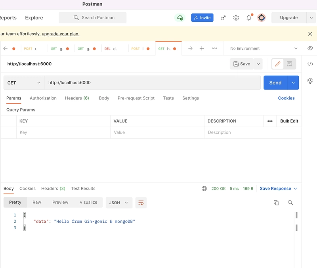Click the Invite button
Viewport: 317px width, 268px height.
[x=202, y=18]
